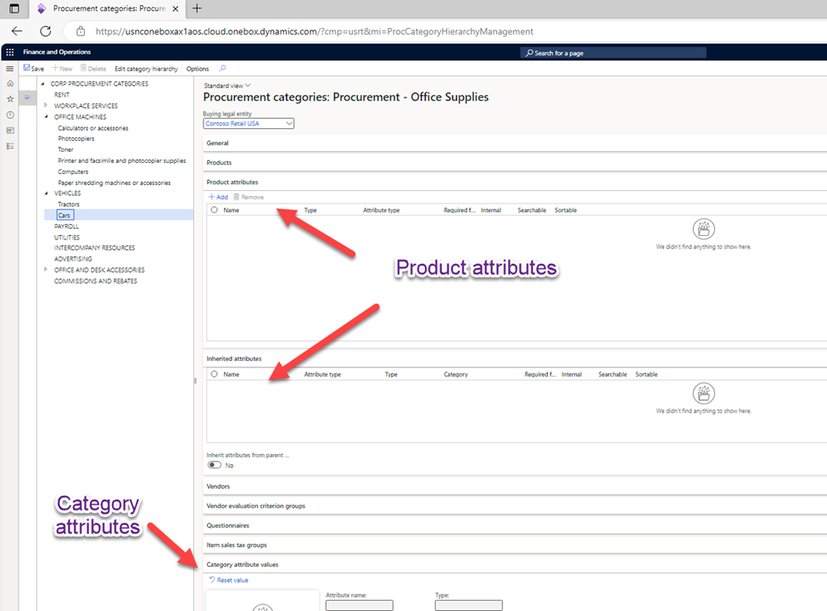The height and width of the screenshot is (611, 827).
Task: Open Buying legal entity dropdown
Action: (289, 123)
